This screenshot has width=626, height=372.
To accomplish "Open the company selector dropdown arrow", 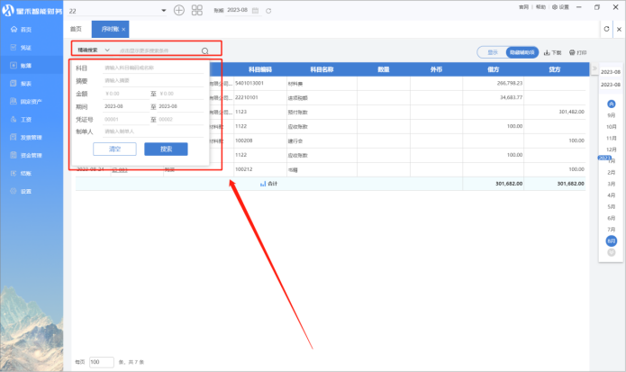I will click(x=163, y=10).
